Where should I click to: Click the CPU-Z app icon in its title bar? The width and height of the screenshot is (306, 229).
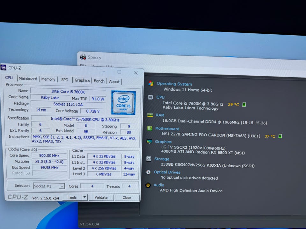pos(3,67)
